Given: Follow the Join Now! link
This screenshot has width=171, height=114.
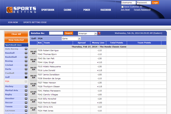Looking at the screenshot, I should [125, 10].
